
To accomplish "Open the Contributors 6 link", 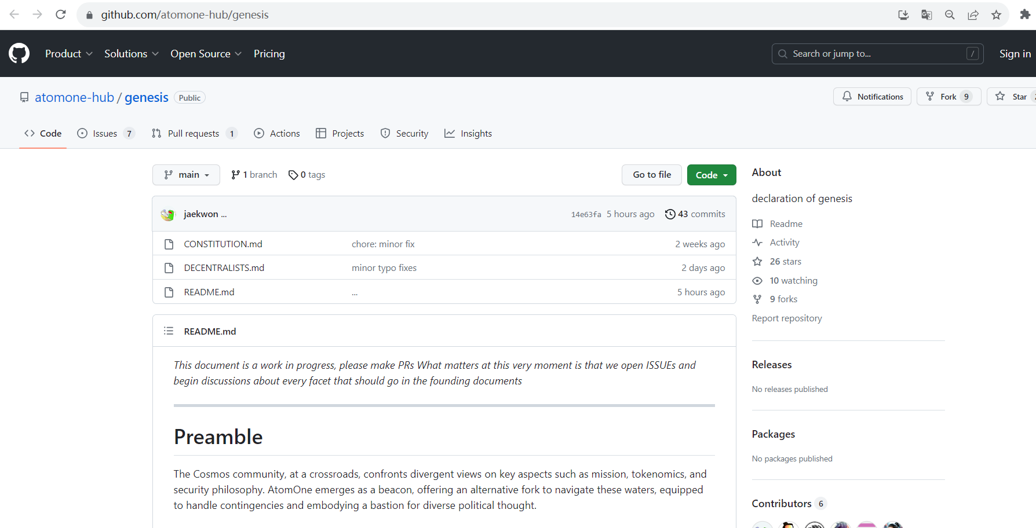I will coord(789,504).
